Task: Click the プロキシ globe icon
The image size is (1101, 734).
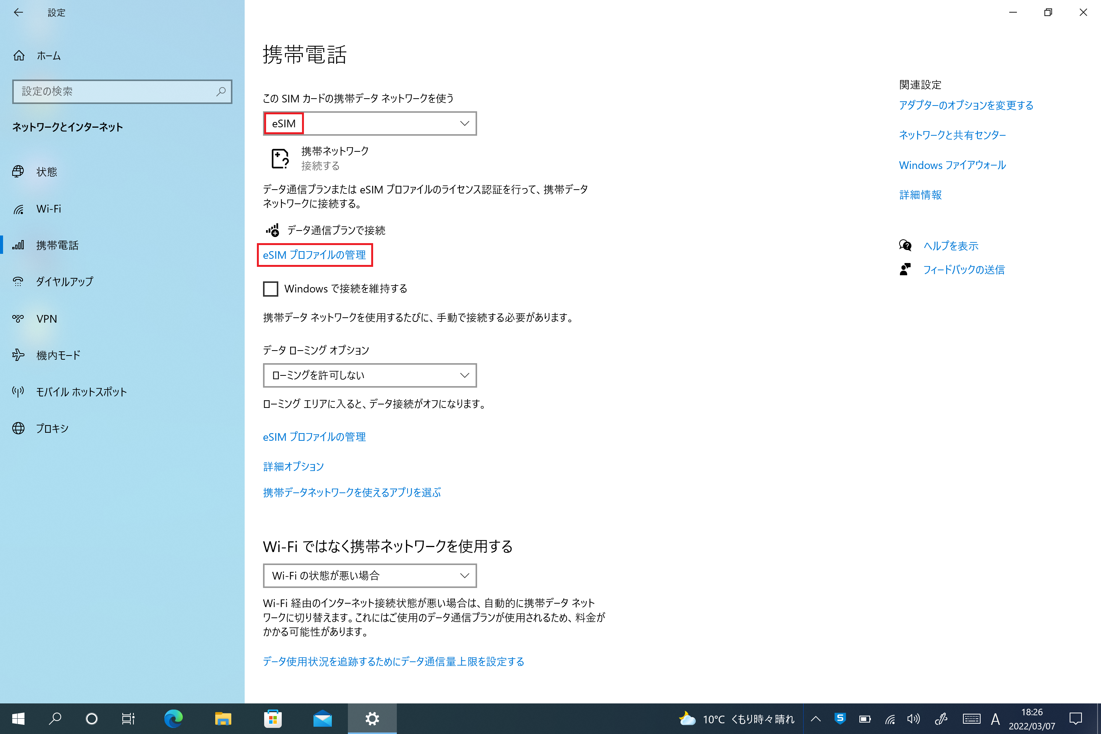Action: tap(18, 428)
